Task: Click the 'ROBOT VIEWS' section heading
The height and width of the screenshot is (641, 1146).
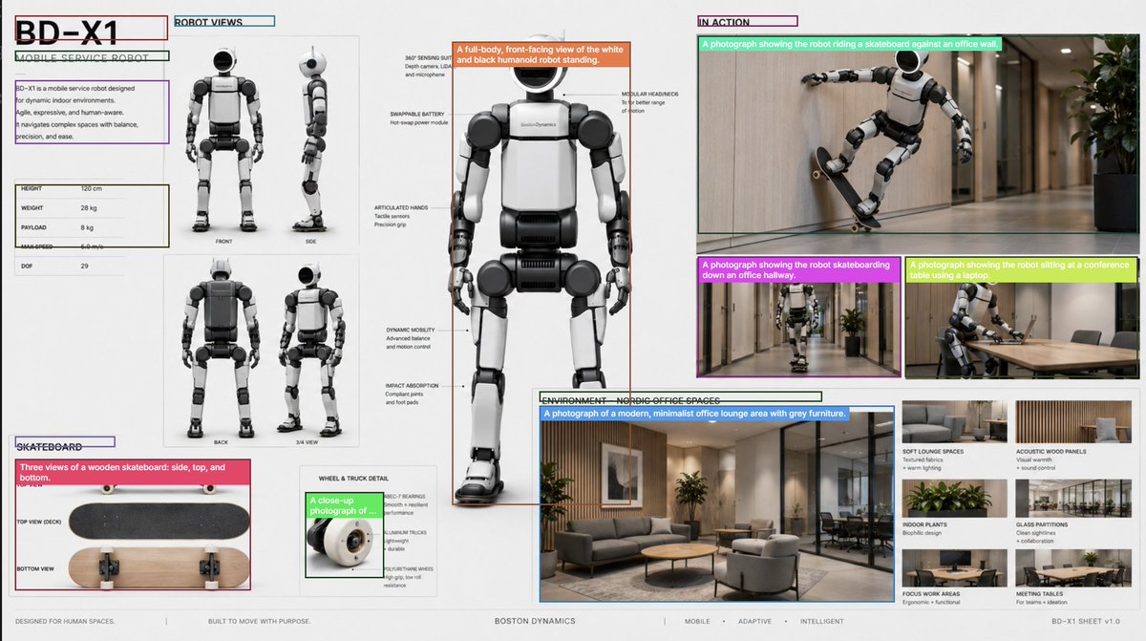Action: [x=208, y=22]
